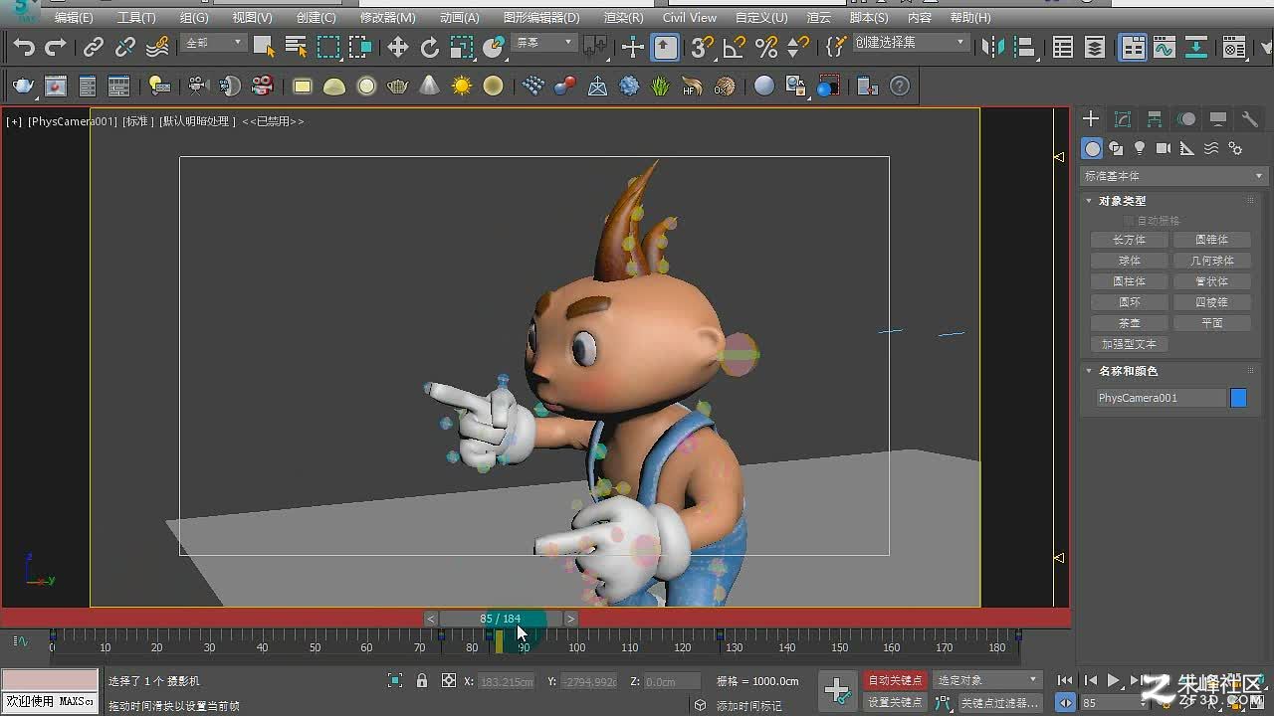Activate the Select and Move tool
Screen dimensions: 1274x716
tap(398, 47)
